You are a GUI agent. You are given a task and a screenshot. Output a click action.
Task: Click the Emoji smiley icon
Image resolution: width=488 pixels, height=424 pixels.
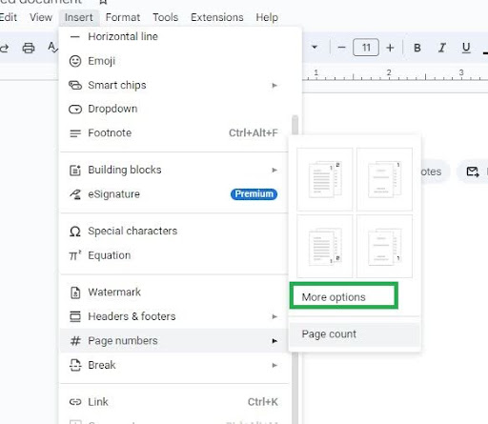[x=75, y=61]
